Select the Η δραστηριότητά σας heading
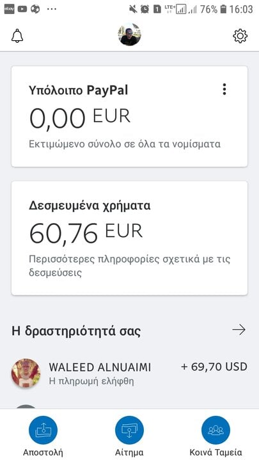 point(76,331)
